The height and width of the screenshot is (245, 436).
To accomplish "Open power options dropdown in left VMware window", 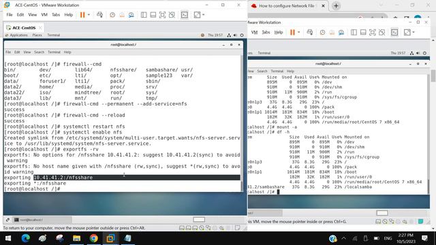I will (89, 15).
